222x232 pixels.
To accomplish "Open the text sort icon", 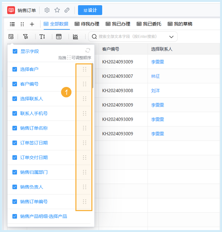I will point(42,37).
